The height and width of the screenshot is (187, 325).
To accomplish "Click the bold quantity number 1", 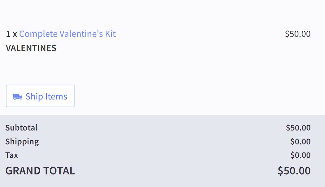I will pos(8,34).
